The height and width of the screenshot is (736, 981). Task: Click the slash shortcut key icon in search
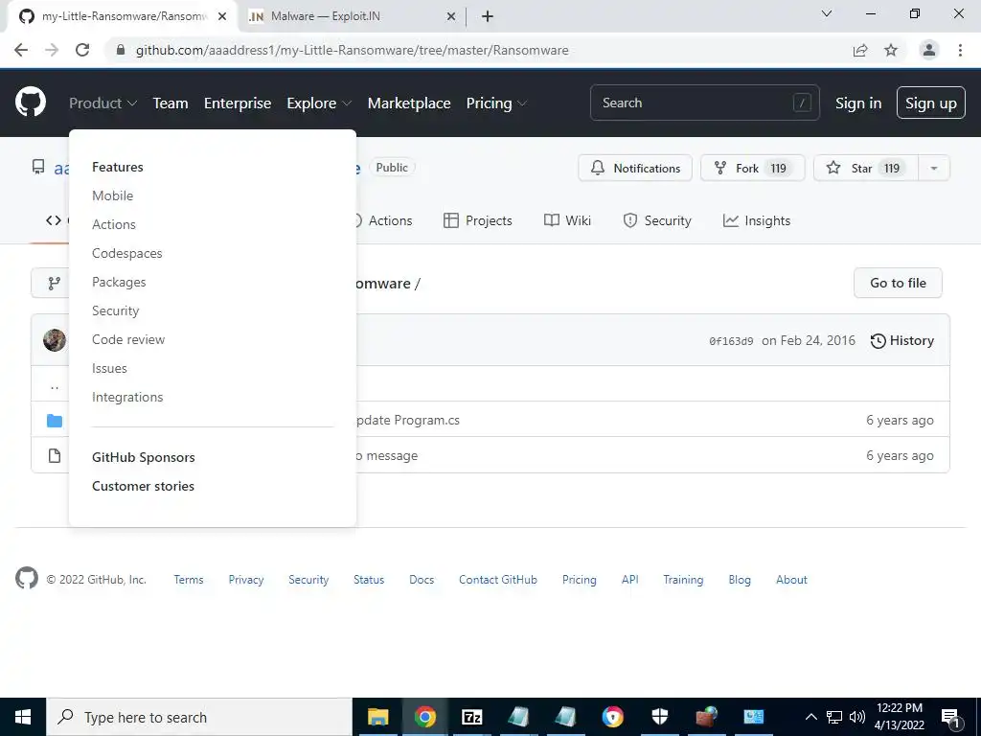[x=802, y=103]
